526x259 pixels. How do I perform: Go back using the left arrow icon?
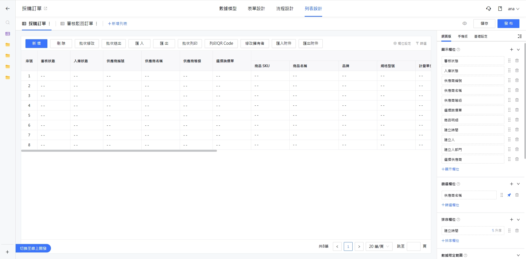coord(8,8)
